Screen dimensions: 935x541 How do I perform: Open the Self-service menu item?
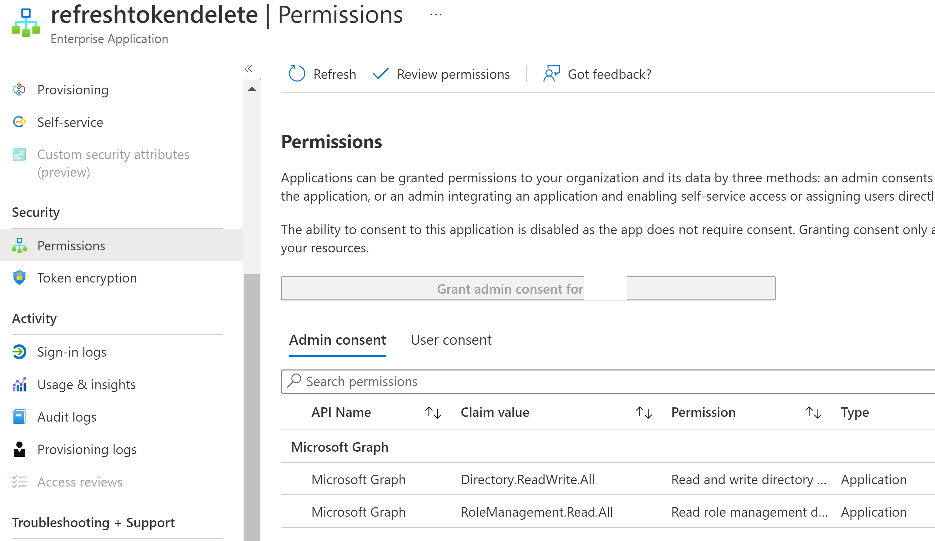pyautogui.click(x=70, y=122)
